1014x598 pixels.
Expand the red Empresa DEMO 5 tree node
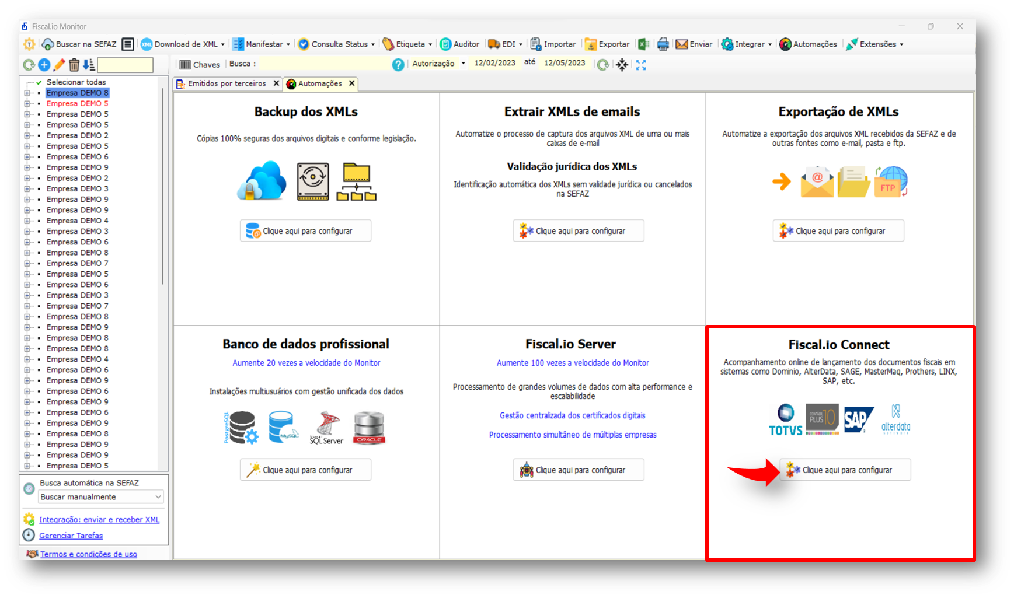tap(27, 103)
